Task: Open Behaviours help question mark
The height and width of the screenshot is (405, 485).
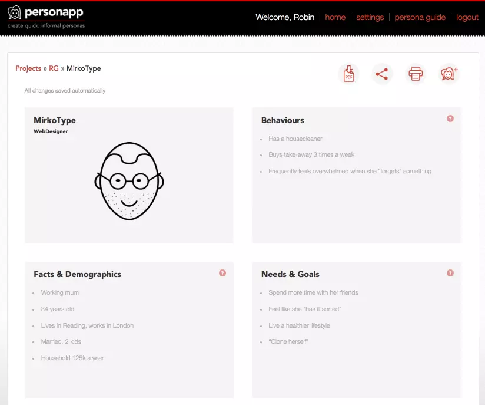Action: click(x=450, y=118)
